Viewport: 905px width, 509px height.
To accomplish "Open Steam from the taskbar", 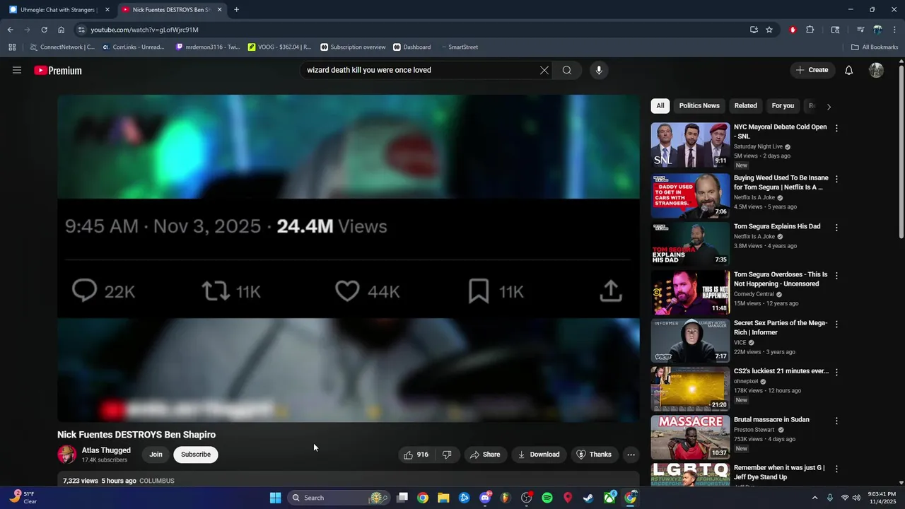I will [588, 498].
